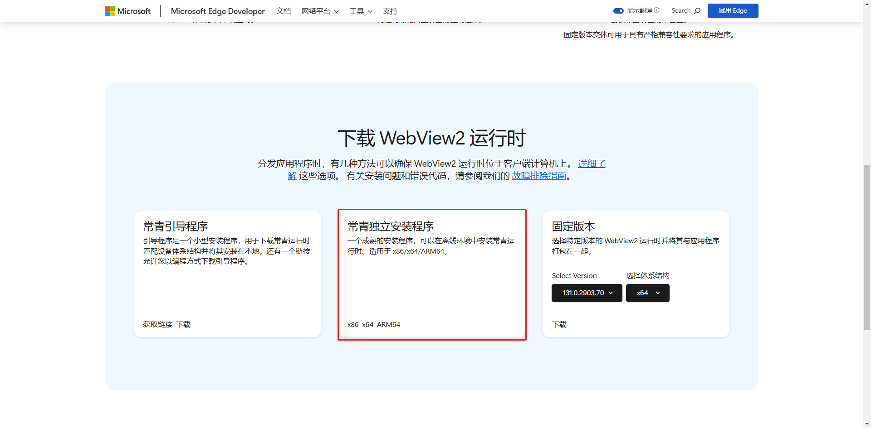Click the paragraph starting 分发应用程序时

click(431, 170)
